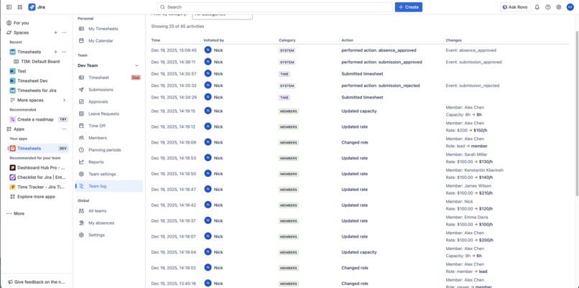Click into the Search field
Image resolution: width=579 pixels, height=288 pixels.
(274, 7)
